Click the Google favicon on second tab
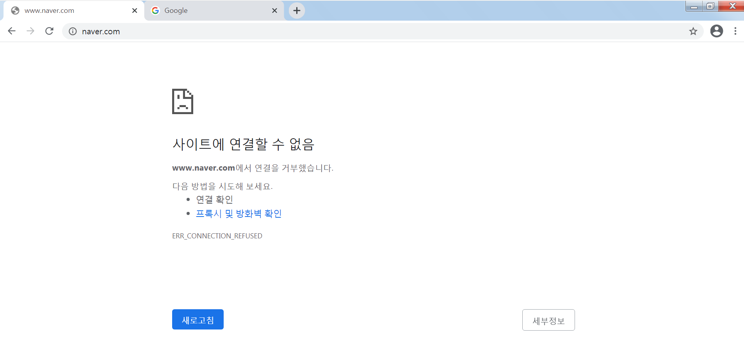 tap(155, 11)
